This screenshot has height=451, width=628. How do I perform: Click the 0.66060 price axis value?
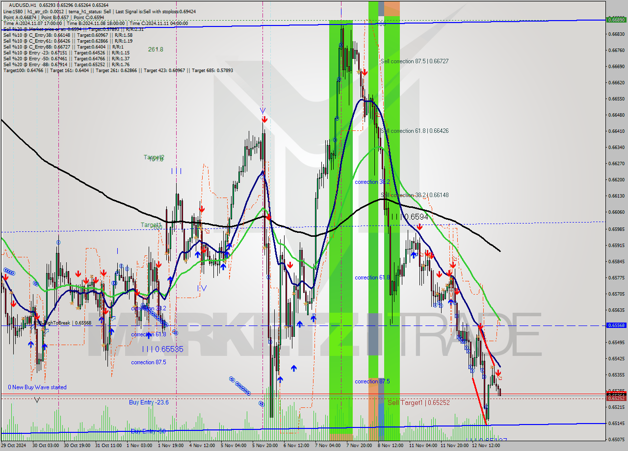(x=616, y=212)
